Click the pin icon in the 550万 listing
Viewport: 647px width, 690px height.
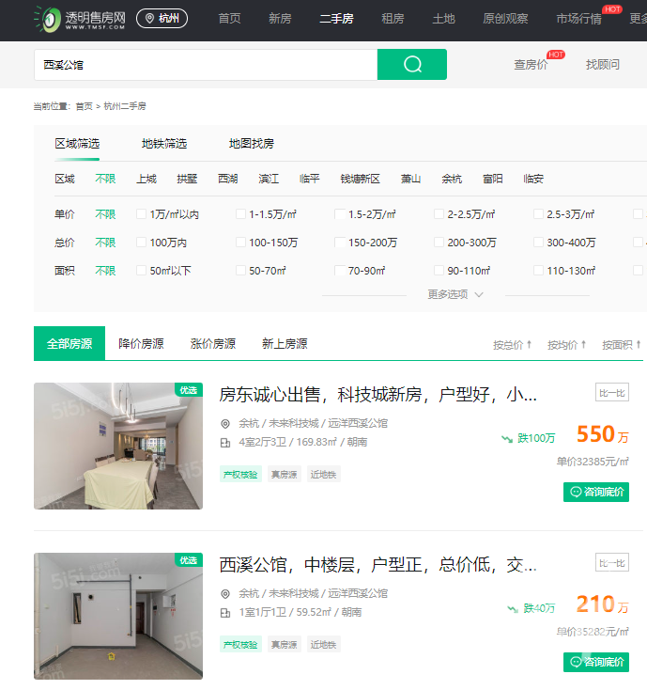[225, 424]
